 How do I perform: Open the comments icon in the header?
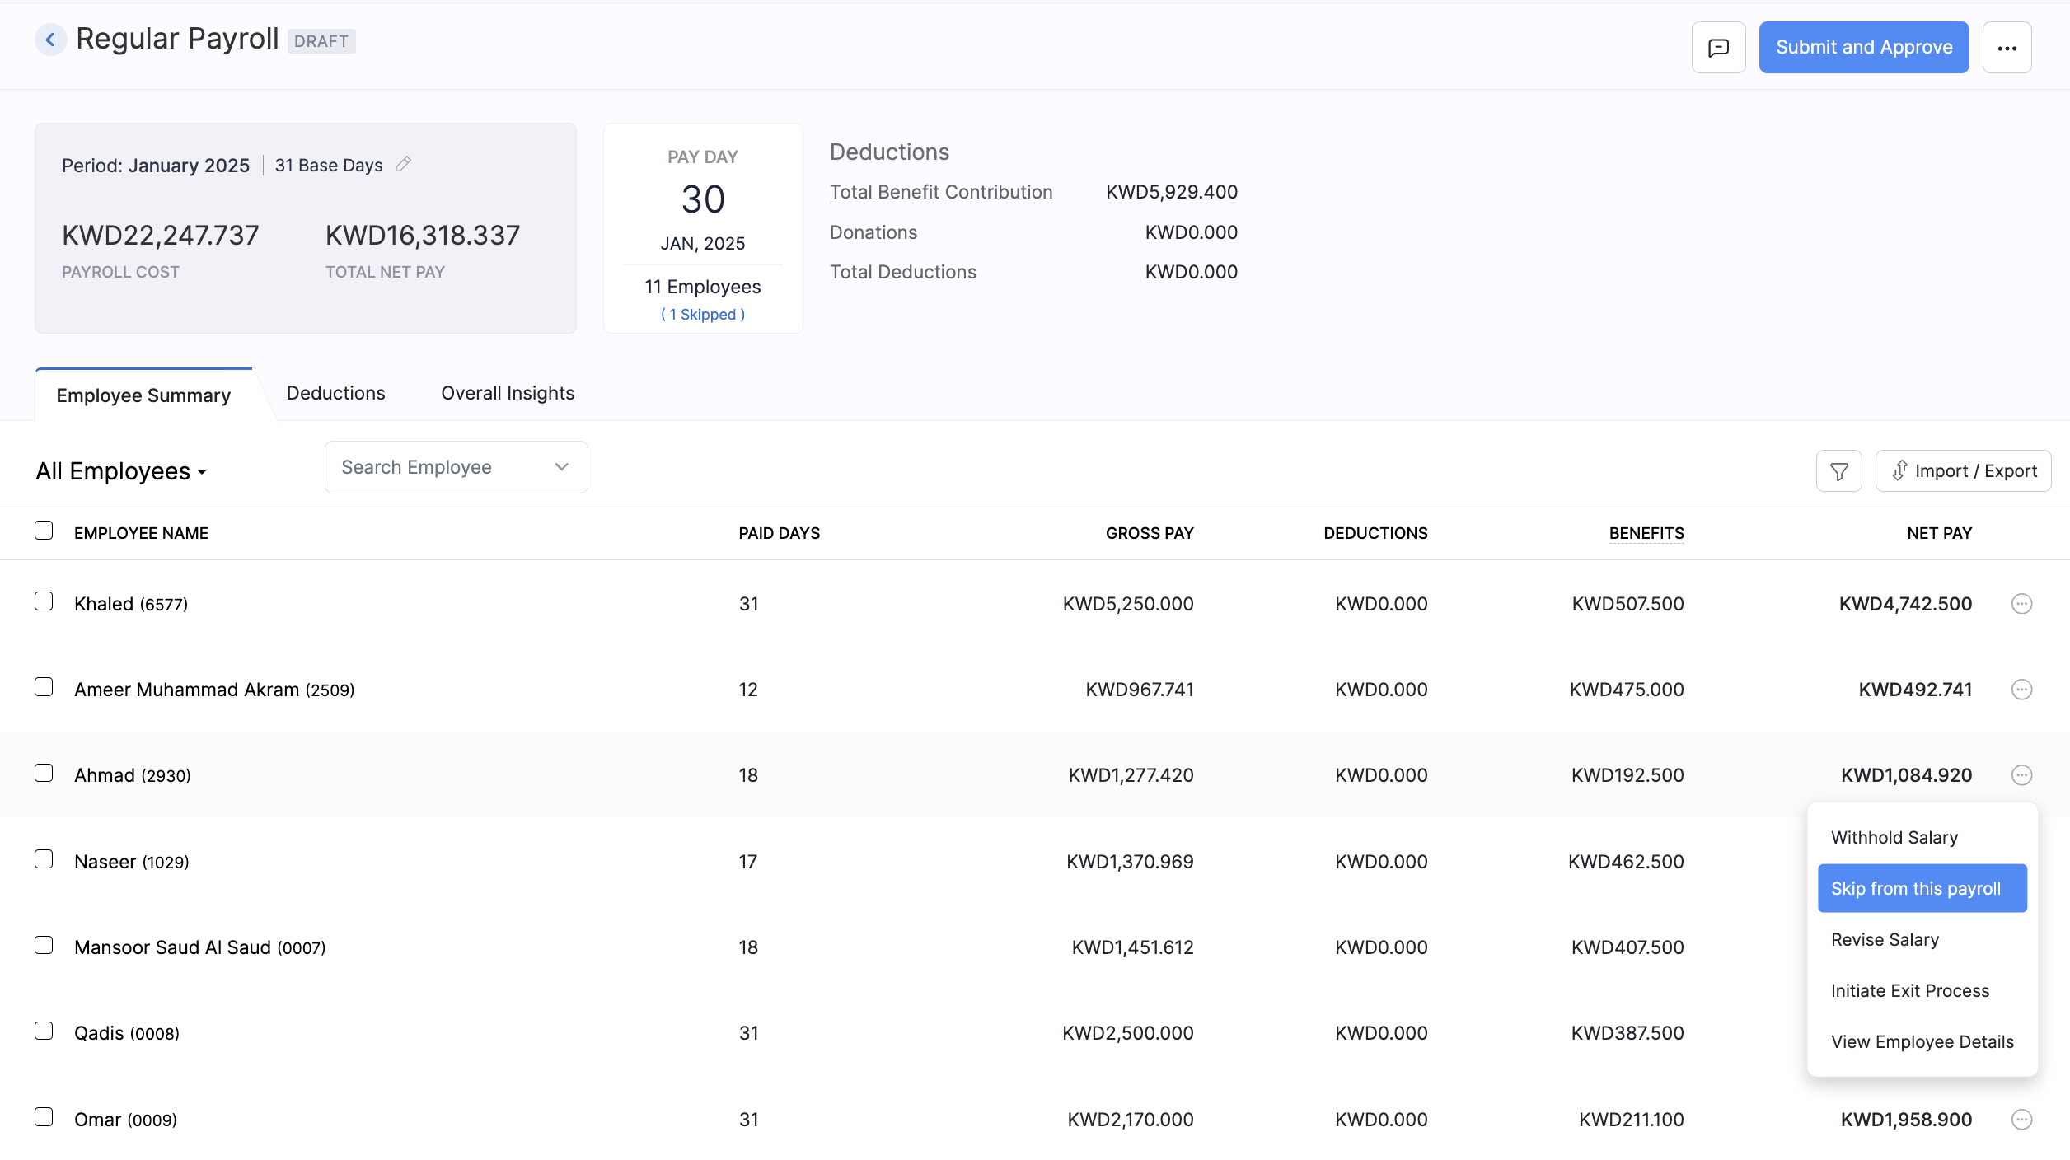(1718, 47)
